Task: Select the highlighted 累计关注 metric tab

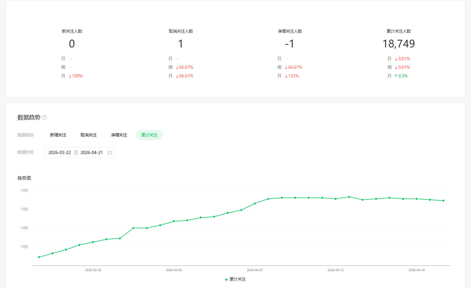Action: (149, 135)
